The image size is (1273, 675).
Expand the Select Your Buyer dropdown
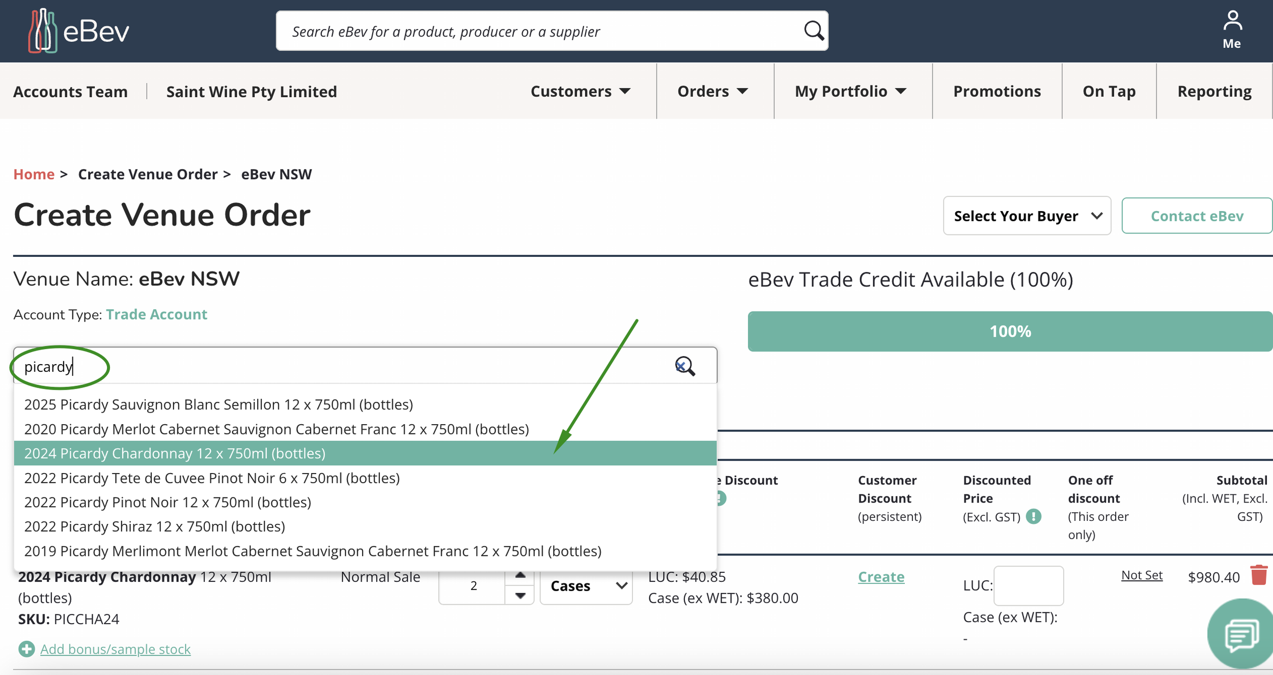point(1027,216)
